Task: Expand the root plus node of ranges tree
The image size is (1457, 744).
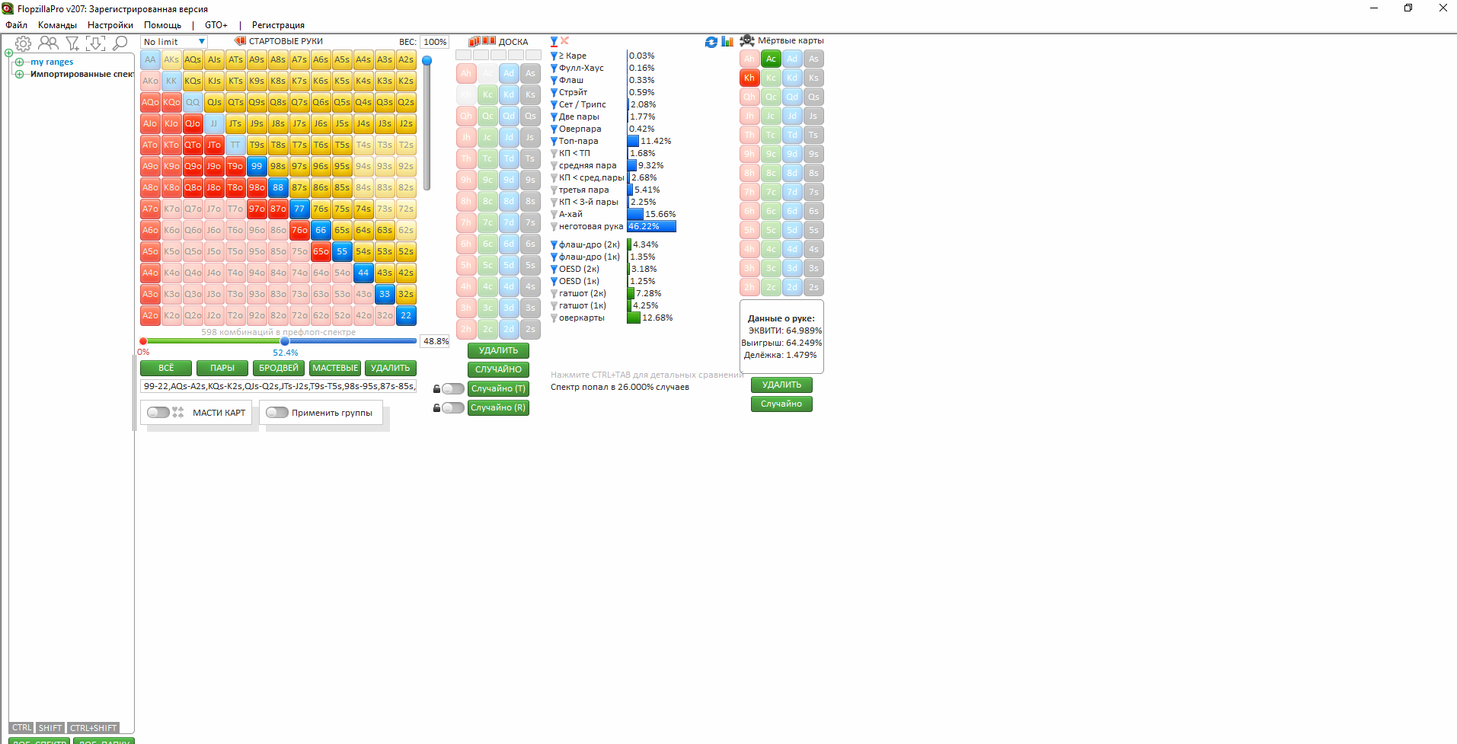Action: point(8,53)
